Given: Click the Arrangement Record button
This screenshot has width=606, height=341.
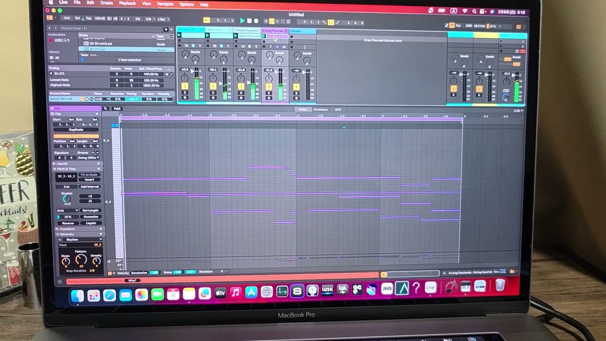Looking at the screenshot, I should point(256,21).
